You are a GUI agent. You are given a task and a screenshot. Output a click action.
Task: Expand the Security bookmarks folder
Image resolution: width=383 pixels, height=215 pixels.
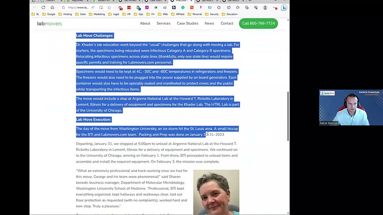pyautogui.click(x=212, y=14)
